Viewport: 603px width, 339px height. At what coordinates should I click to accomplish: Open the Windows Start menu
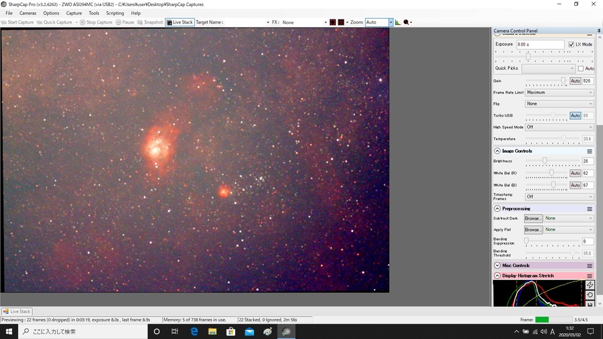[9, 332]
